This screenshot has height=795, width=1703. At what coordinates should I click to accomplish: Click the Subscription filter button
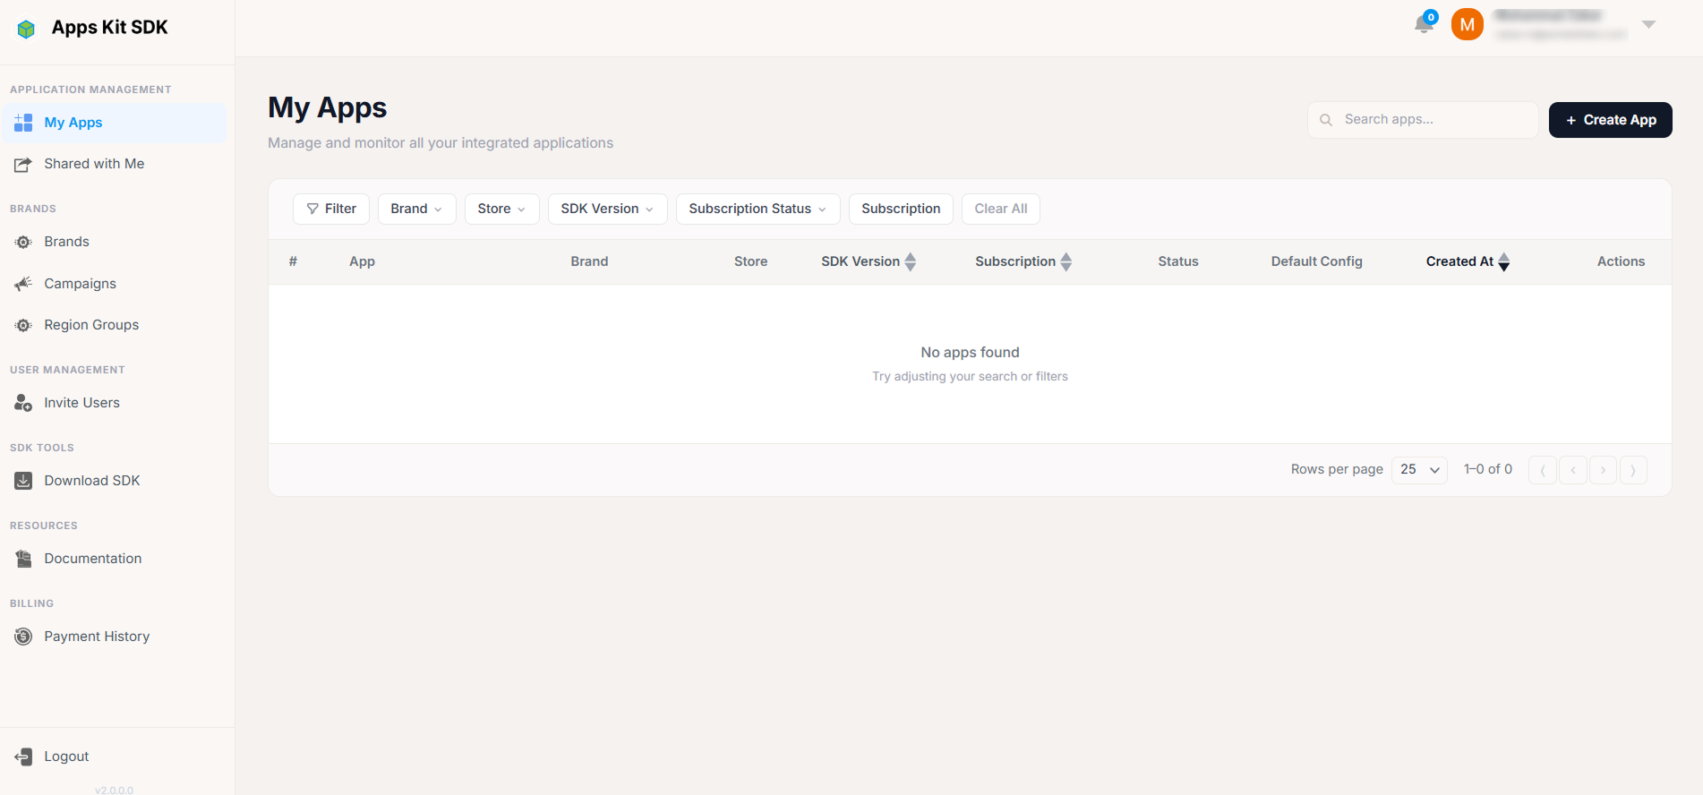pyautogui.click(x=901, y=209)
